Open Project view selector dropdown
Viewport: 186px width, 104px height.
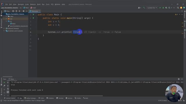point(7,11)
